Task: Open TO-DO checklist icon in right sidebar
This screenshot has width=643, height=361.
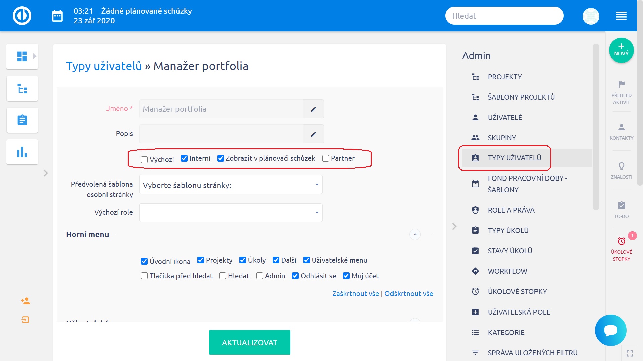Action: tap(621, 206)
